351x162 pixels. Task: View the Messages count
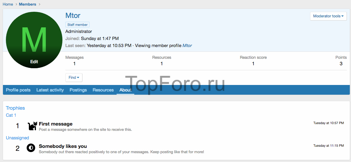74,64
